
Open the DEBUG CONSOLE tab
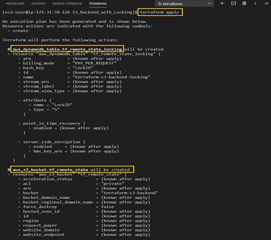click(x=67, y=4)
